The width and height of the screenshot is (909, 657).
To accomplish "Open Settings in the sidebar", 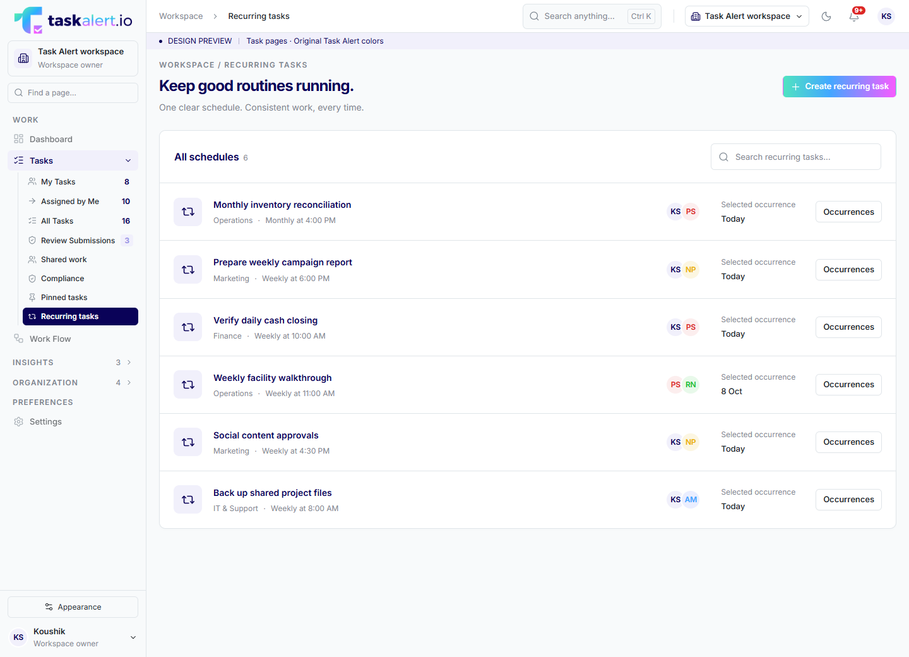I will coord(73,421).
